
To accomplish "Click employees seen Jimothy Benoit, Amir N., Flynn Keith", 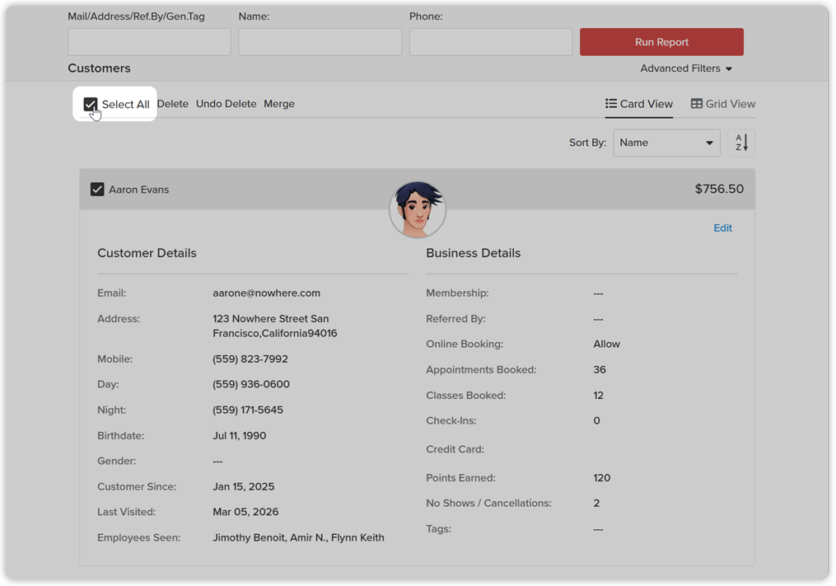I will [x=298, y=537].
